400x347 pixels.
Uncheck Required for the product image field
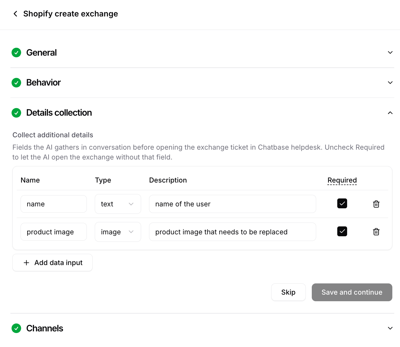coord(342,231)
